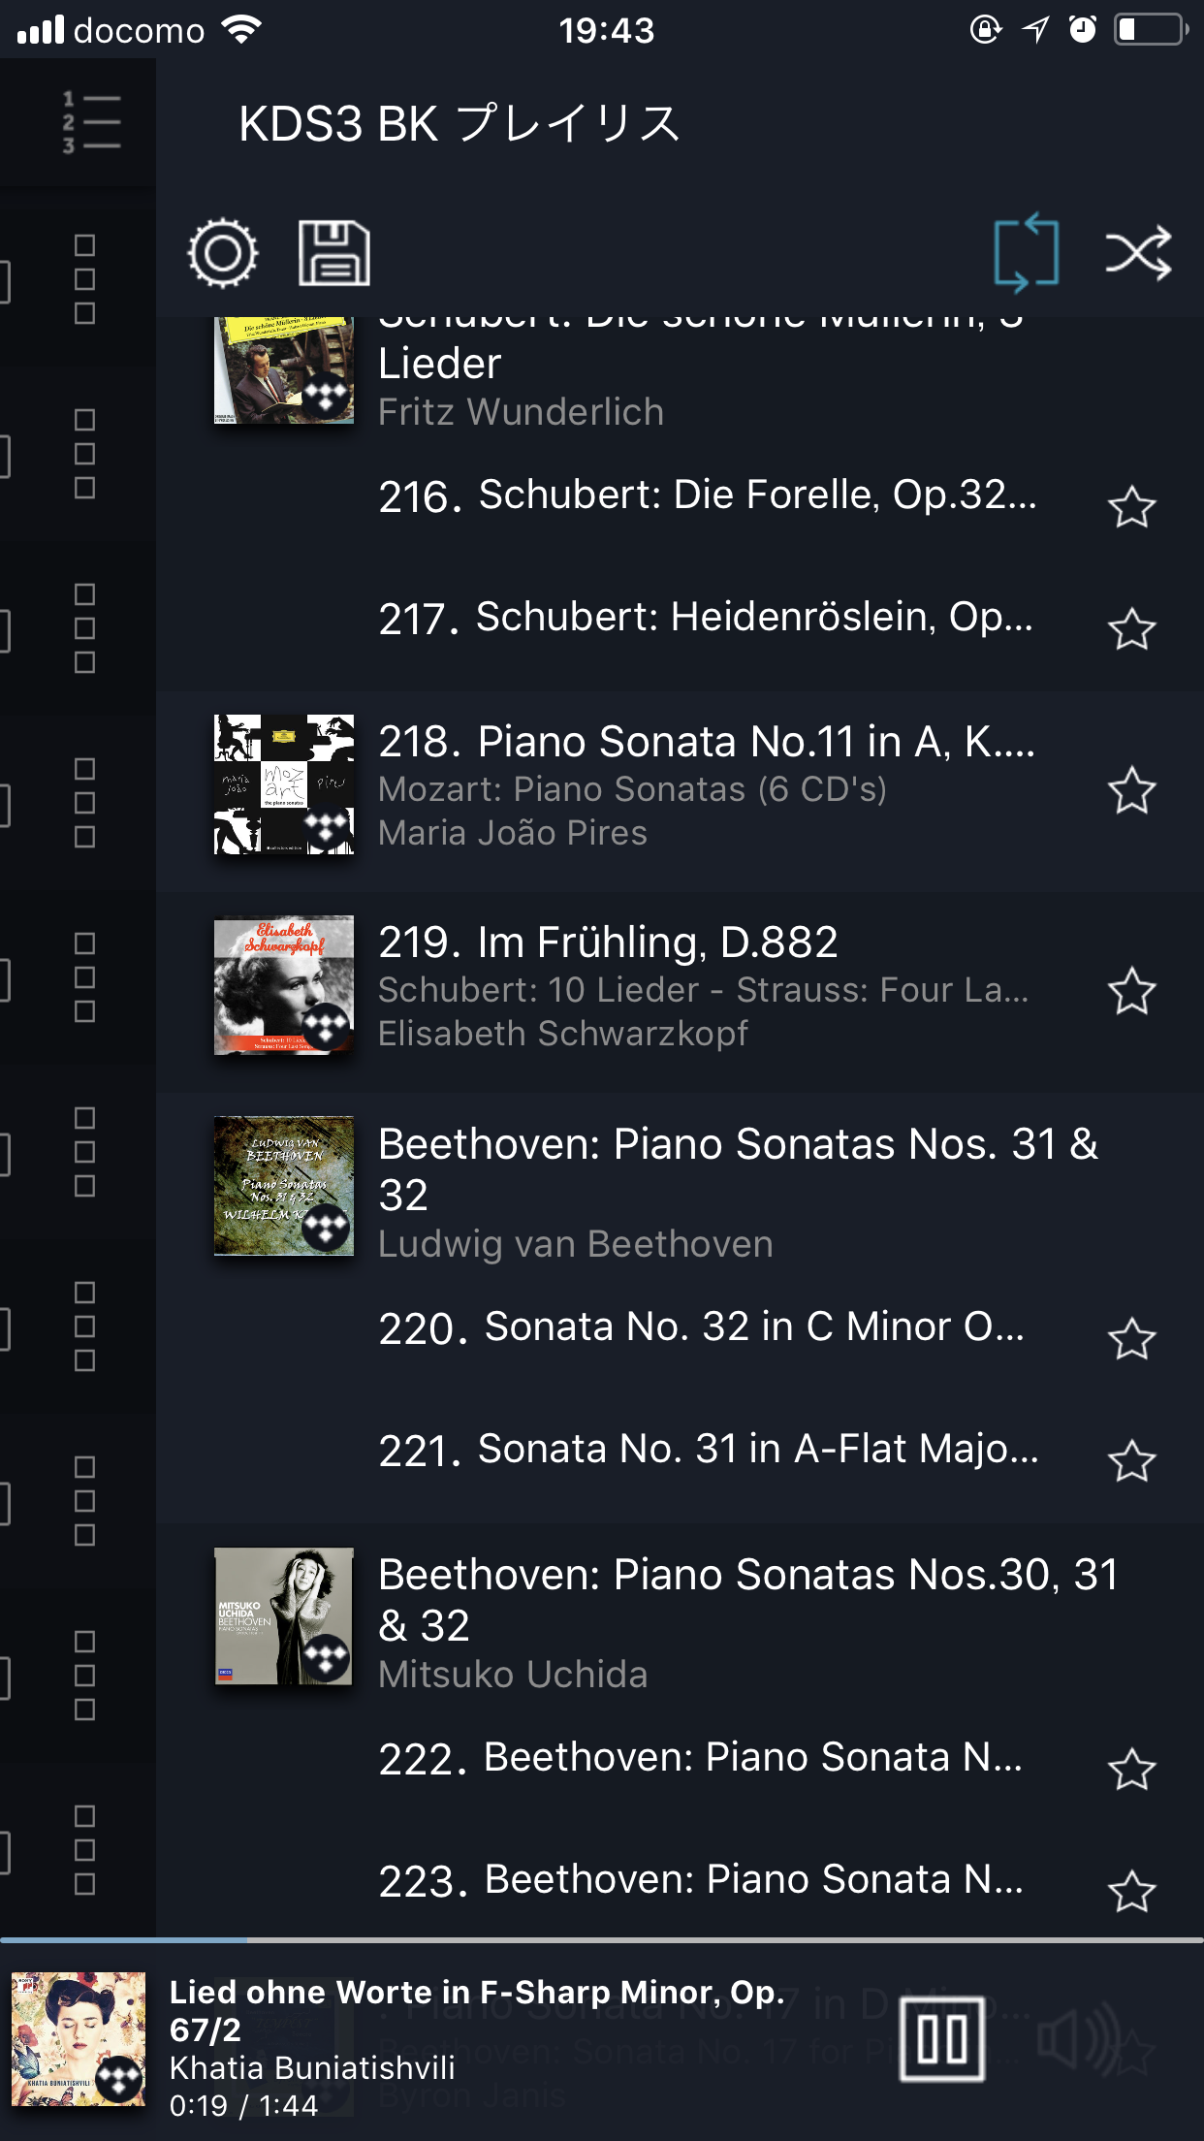The image size is (1204, 2141).
Task: Play track 217 Schubert: Heidenröslein
Action: click(706, 619)
